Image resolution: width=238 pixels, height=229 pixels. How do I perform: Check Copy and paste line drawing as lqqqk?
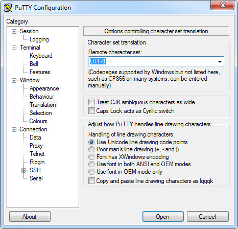coord(91,181)
